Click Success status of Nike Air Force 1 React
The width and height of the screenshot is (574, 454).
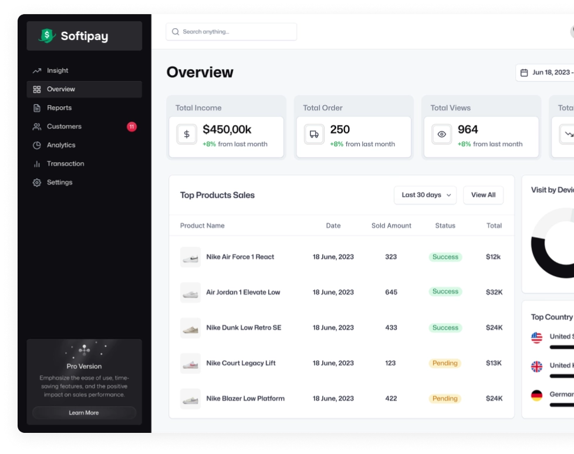coord(445,257)
